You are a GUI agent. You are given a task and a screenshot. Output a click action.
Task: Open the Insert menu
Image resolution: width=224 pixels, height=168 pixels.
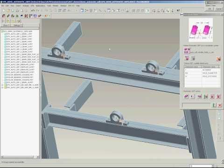(x=18, y=6)
